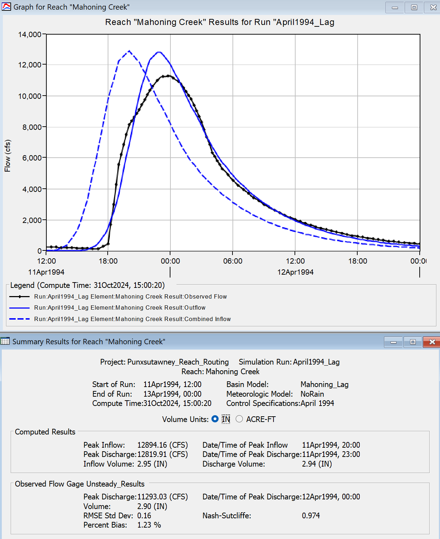The width and height of the screenshot is (440, 539).
Task: Click the Control Specifications value April 1994
Action: coord(317,403)
